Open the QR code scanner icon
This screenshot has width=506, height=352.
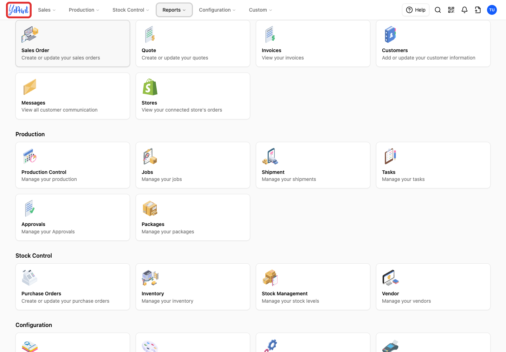(451, 10)
